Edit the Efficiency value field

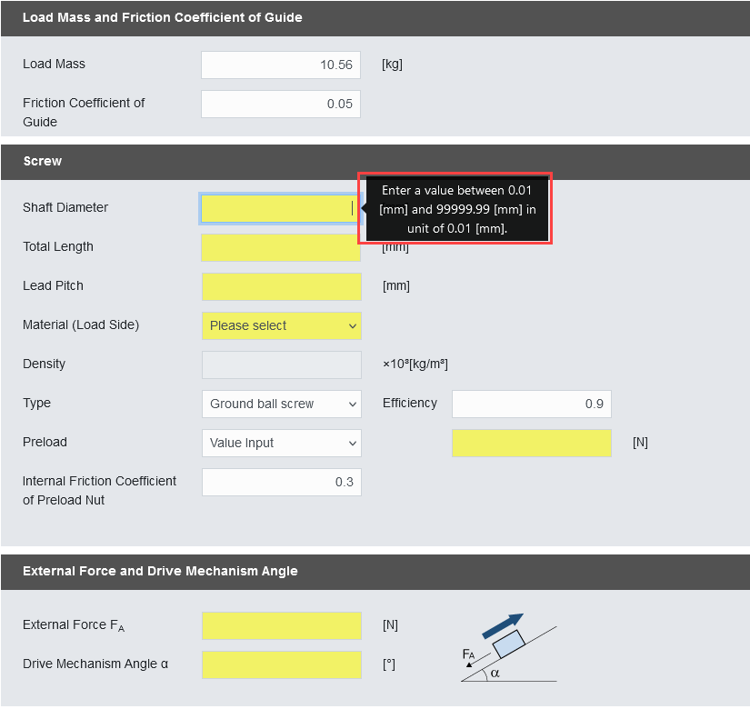click(532, 404)
